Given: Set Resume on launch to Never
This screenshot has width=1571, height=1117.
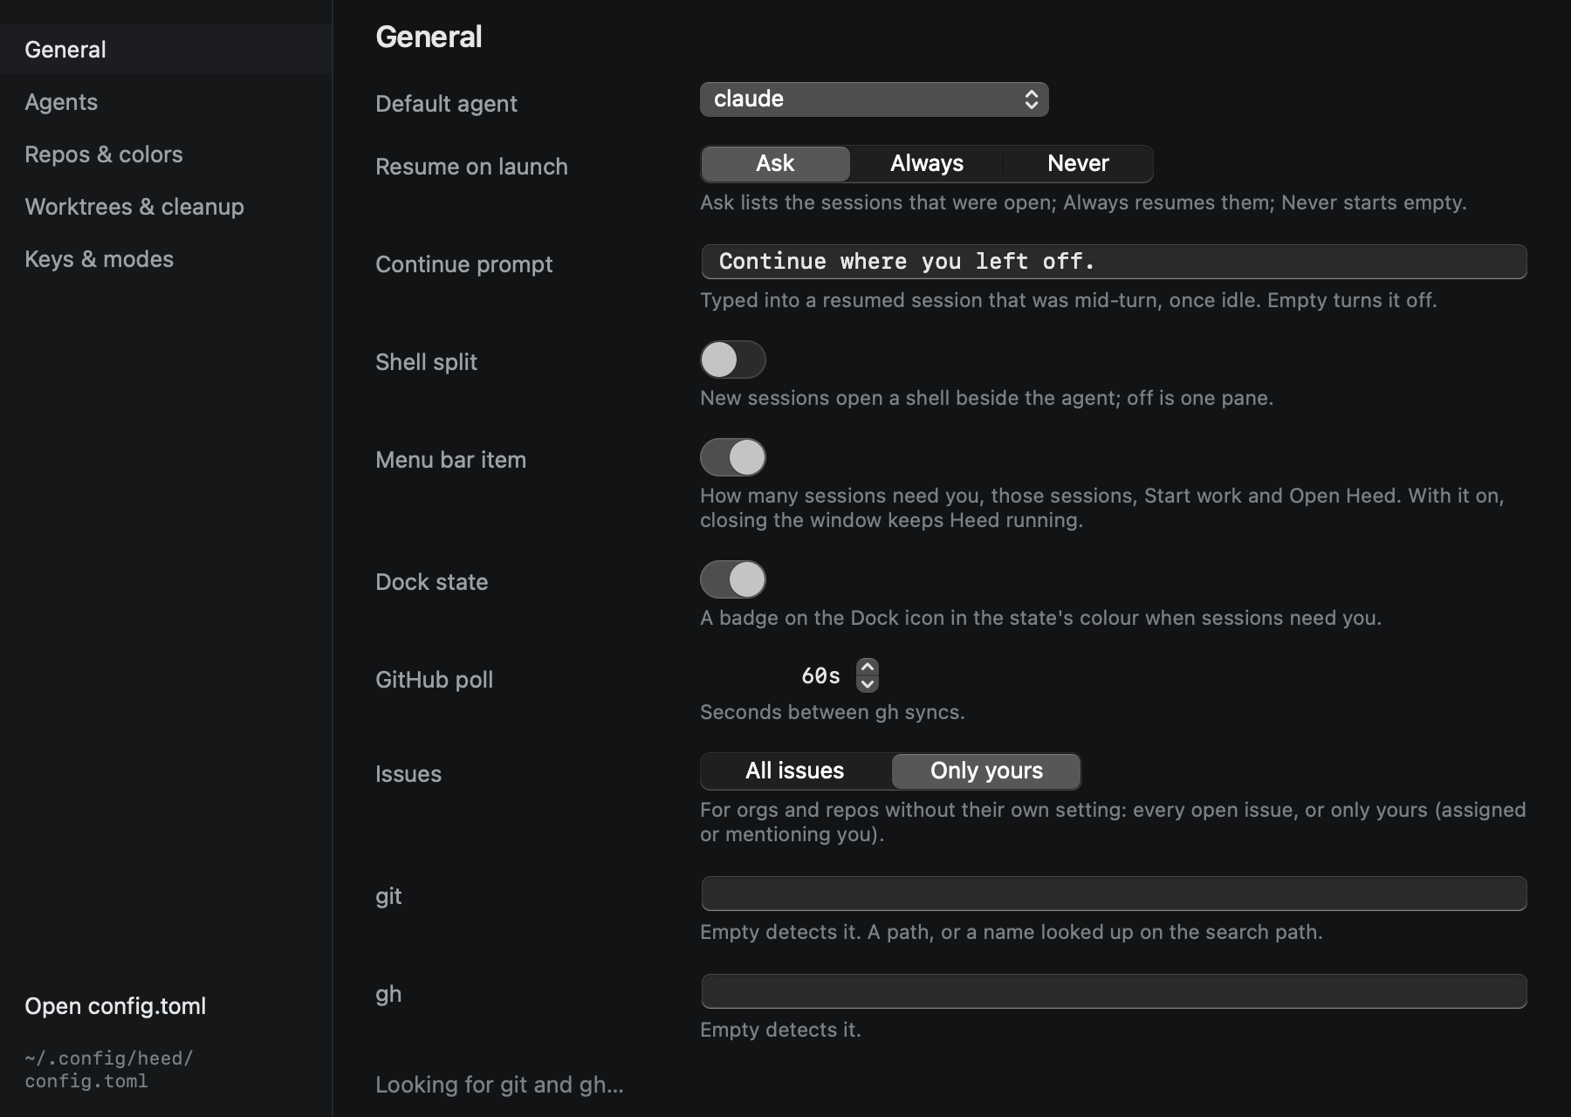Looking at the screenshot, I should pos(1078,163).
